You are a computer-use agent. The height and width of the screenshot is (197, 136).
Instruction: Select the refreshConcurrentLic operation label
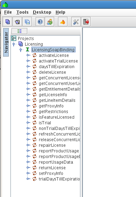[59, 134]
